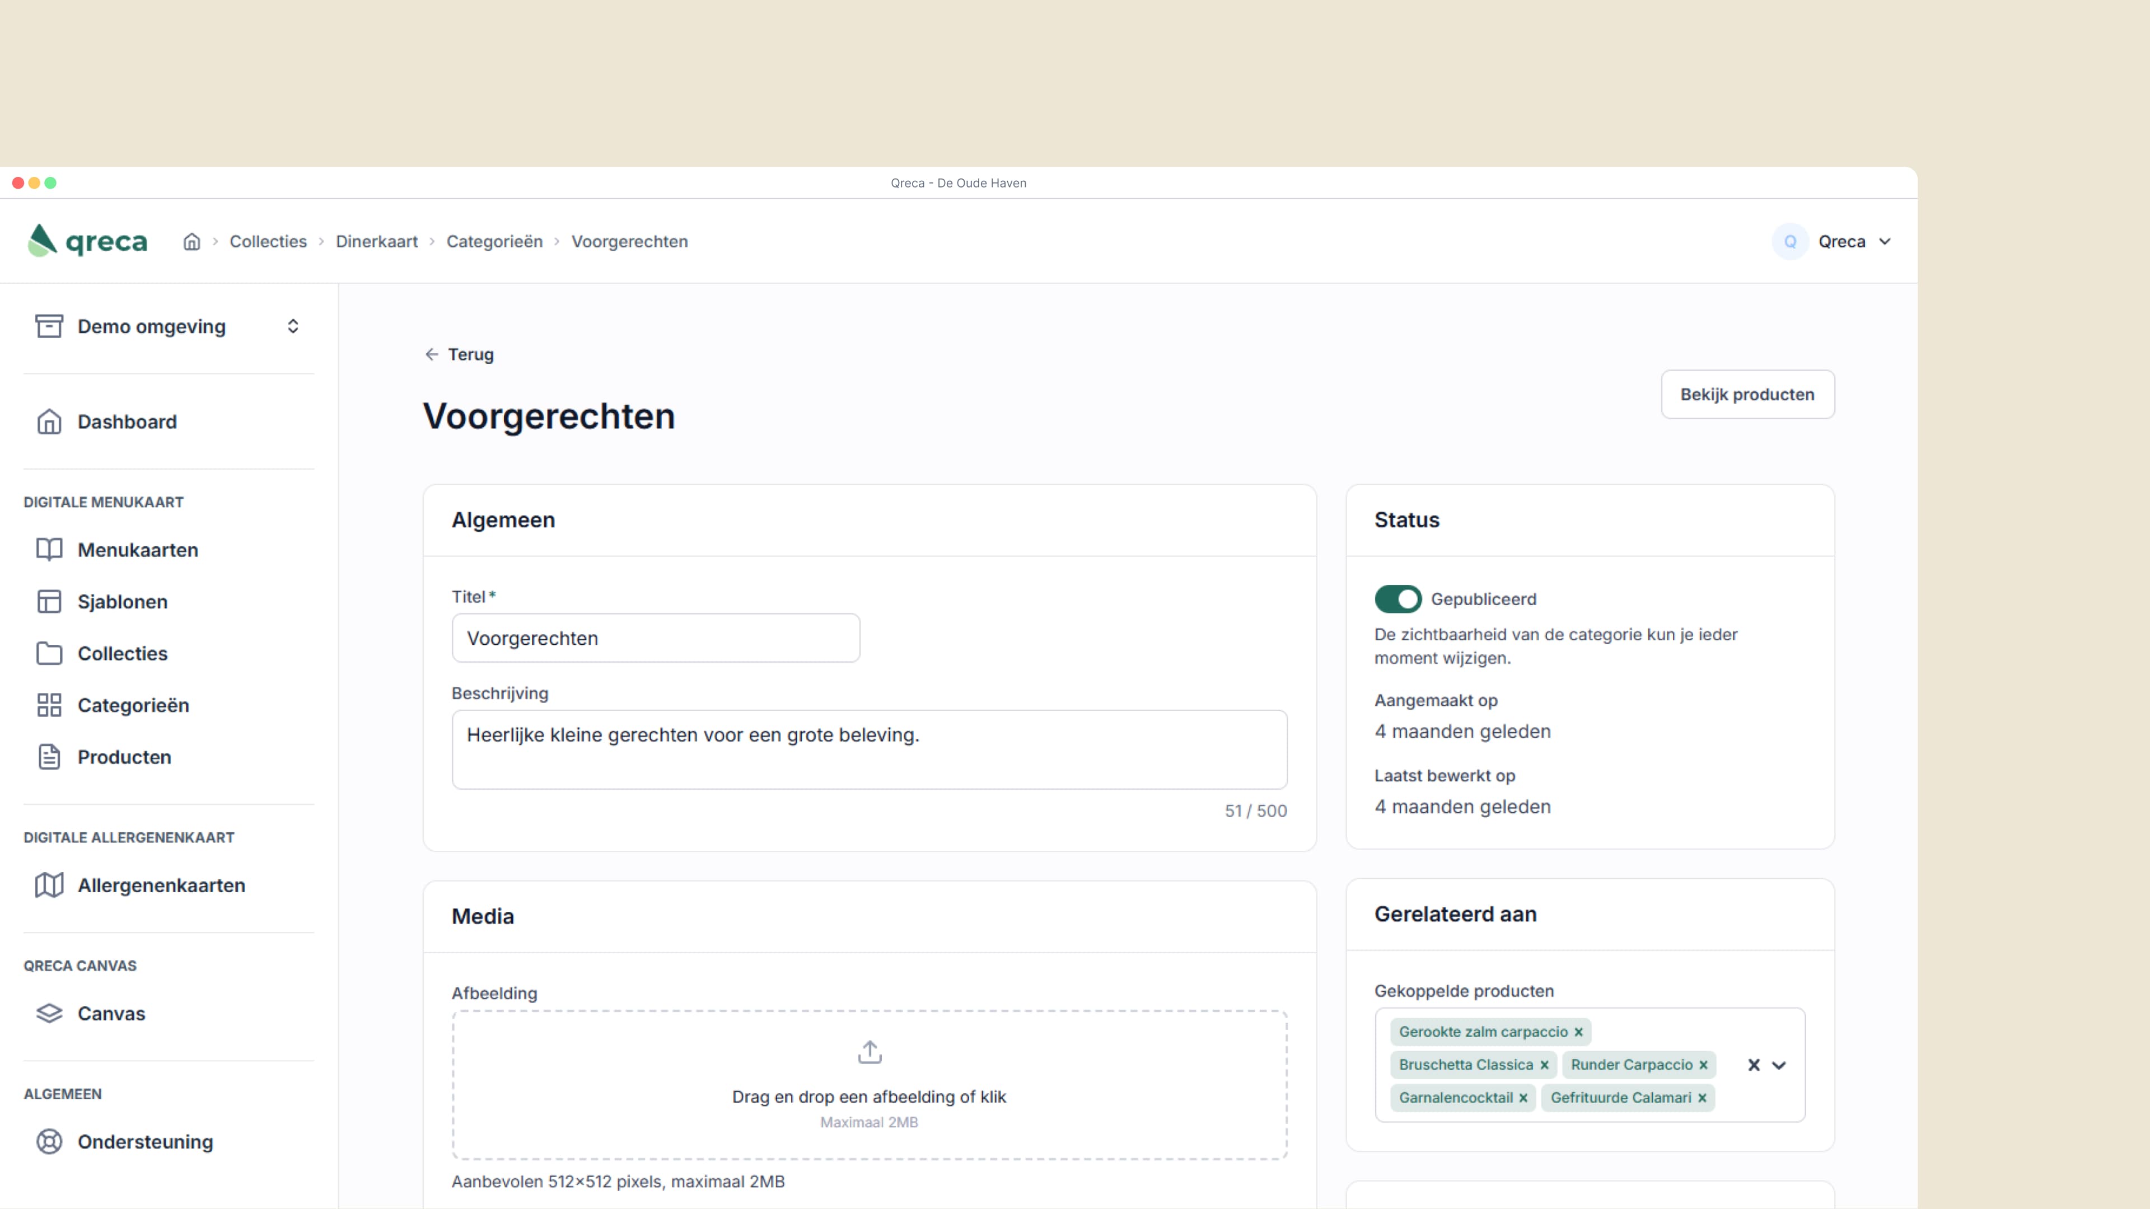Click the Producten document icon
The image size is (2150, 1209).
pos(49,757)
